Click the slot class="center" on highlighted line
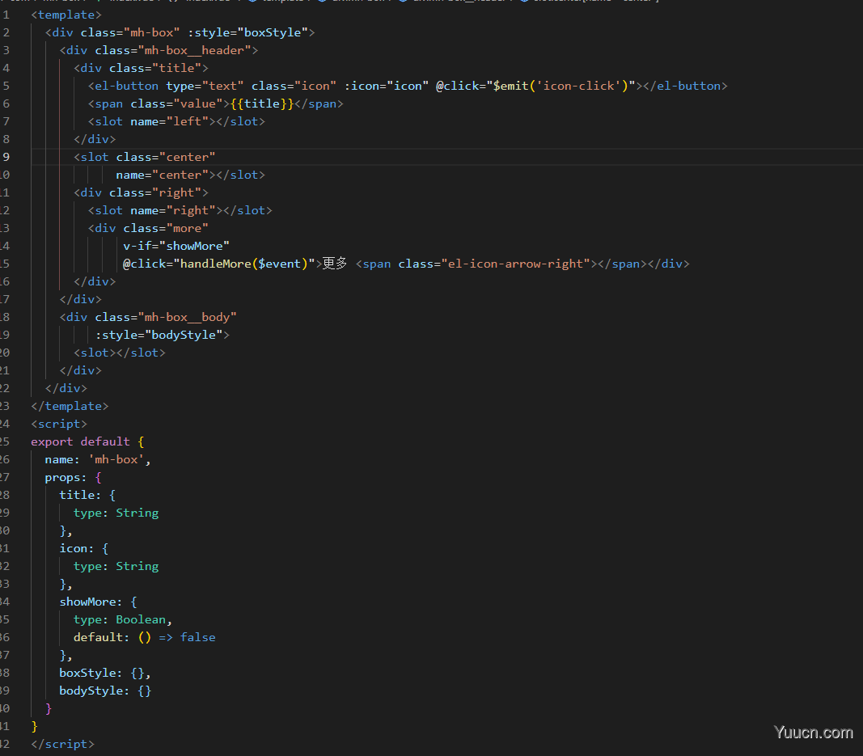Image resolution: width=863 pixels, height=756 pixels. coord(144,157)
